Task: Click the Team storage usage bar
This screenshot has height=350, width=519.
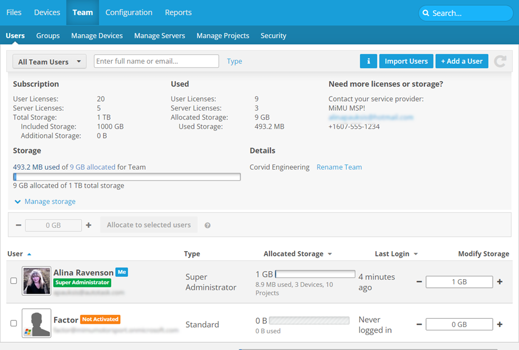Action: coord(127,177)
